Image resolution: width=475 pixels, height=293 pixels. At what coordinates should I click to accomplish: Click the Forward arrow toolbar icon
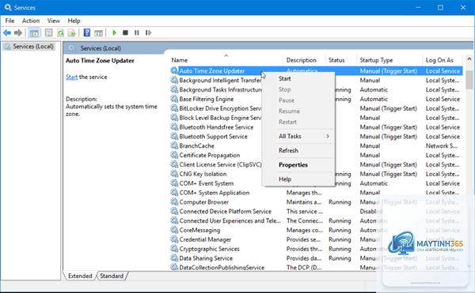[x=18, y=32]
